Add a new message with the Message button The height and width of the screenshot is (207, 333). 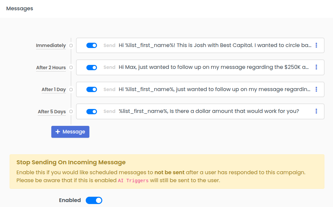(x=70, y=131)
